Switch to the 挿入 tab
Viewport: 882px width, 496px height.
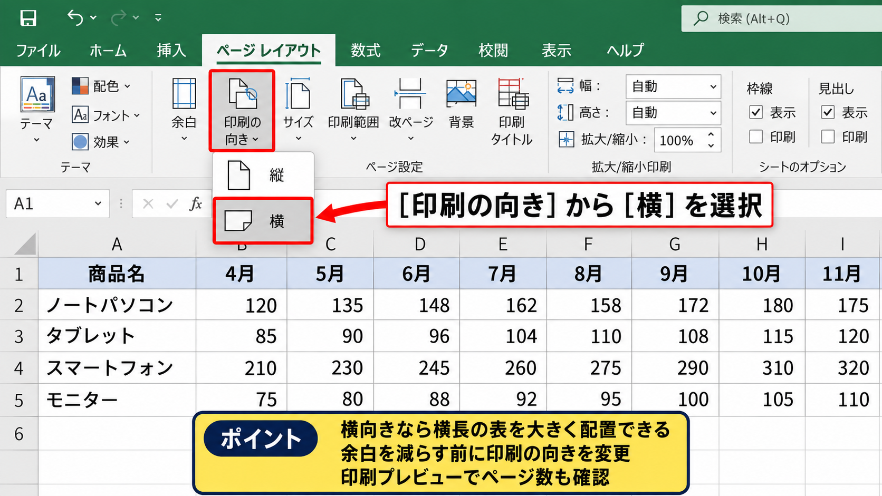pyautogui.click(x=171, y=51)
